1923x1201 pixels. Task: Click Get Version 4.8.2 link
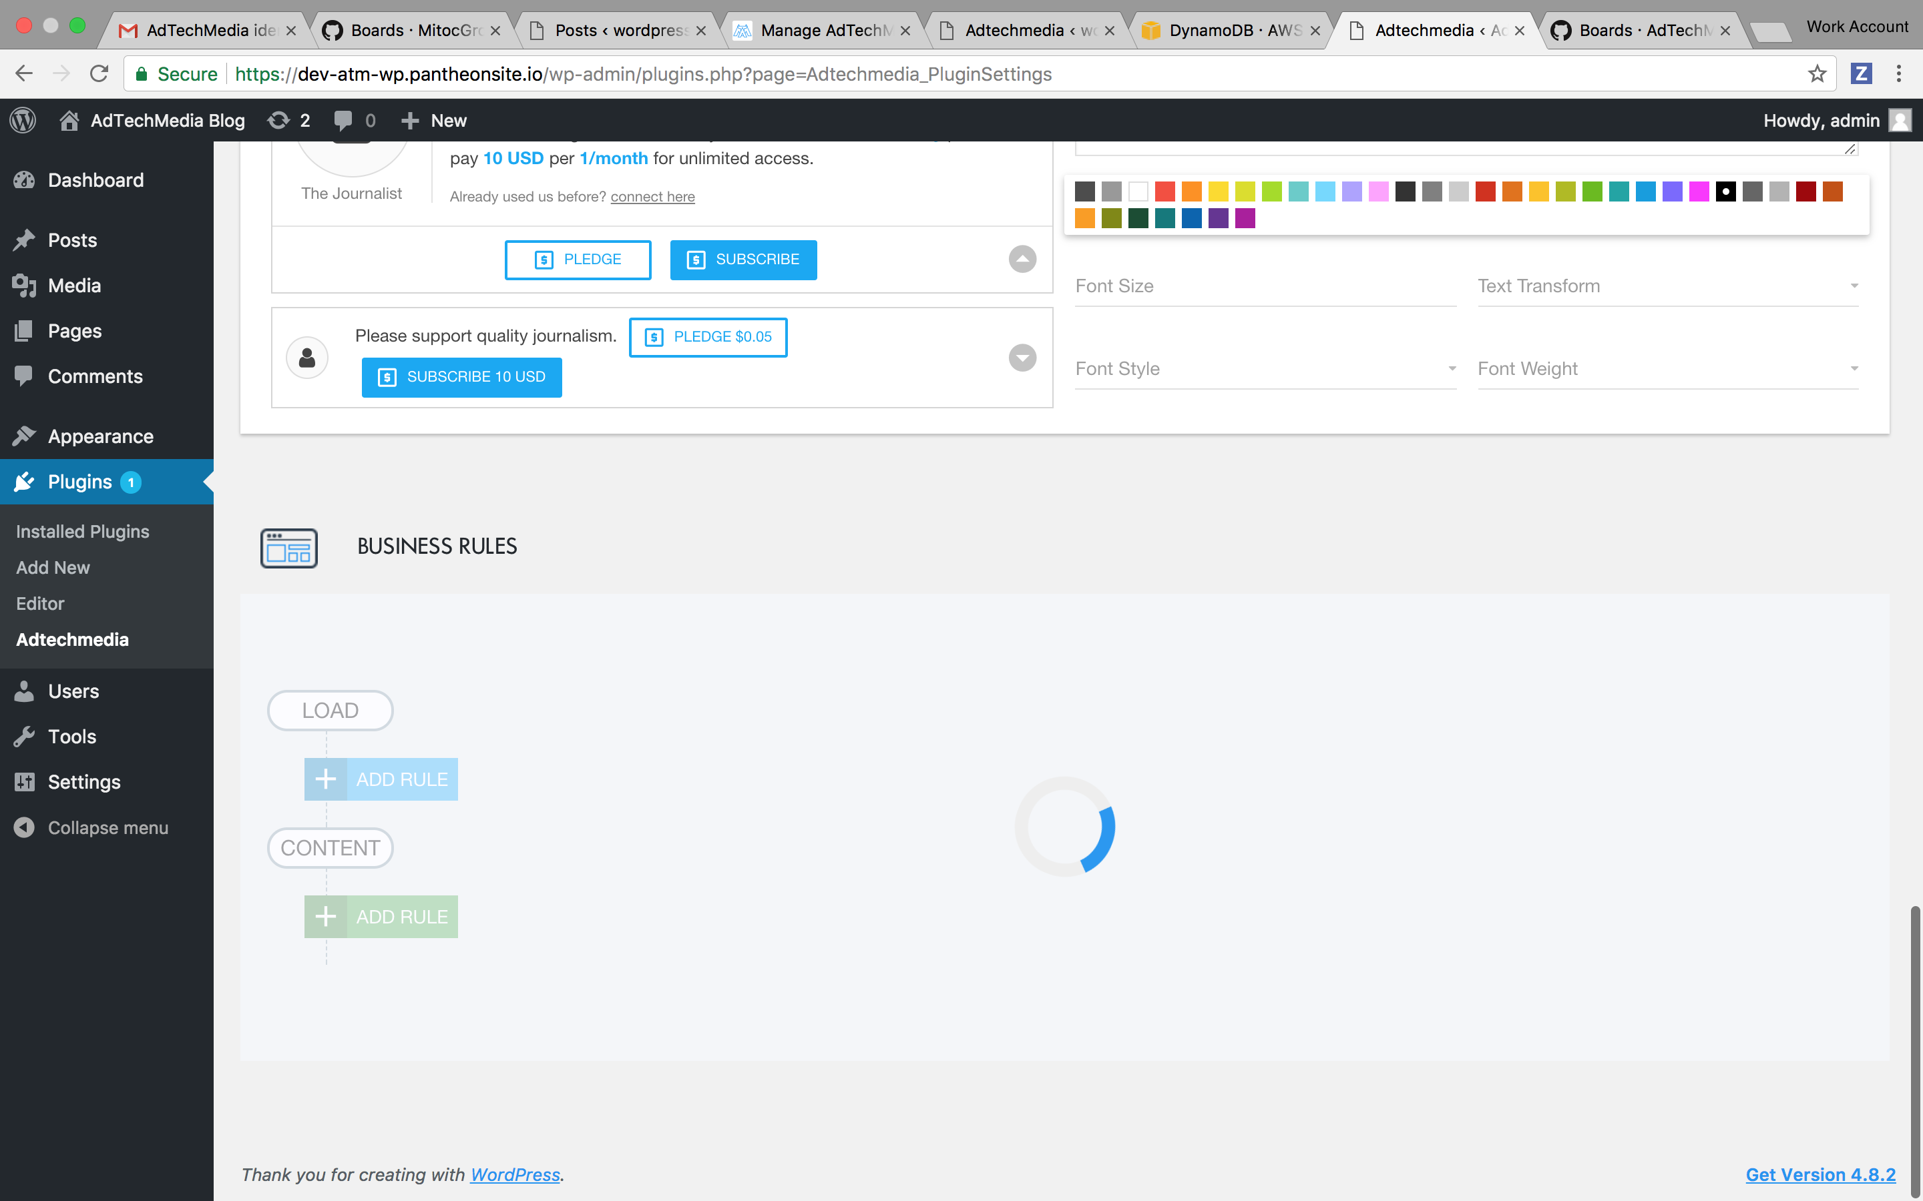tap(1820, 1174)
